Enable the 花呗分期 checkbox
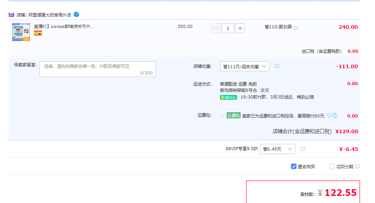375x203 pixels. click(332, 166)
